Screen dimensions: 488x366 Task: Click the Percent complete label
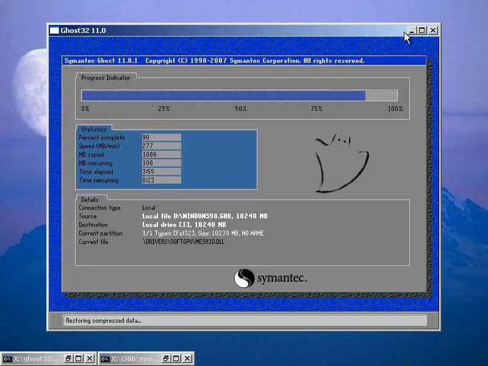pyautogui.click(x=102, y=138)
